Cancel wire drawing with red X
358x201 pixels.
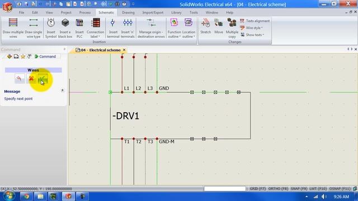point(31,79)
